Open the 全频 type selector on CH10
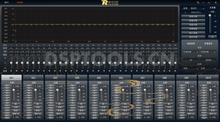 pyautogui.click(x=209, y=83)
